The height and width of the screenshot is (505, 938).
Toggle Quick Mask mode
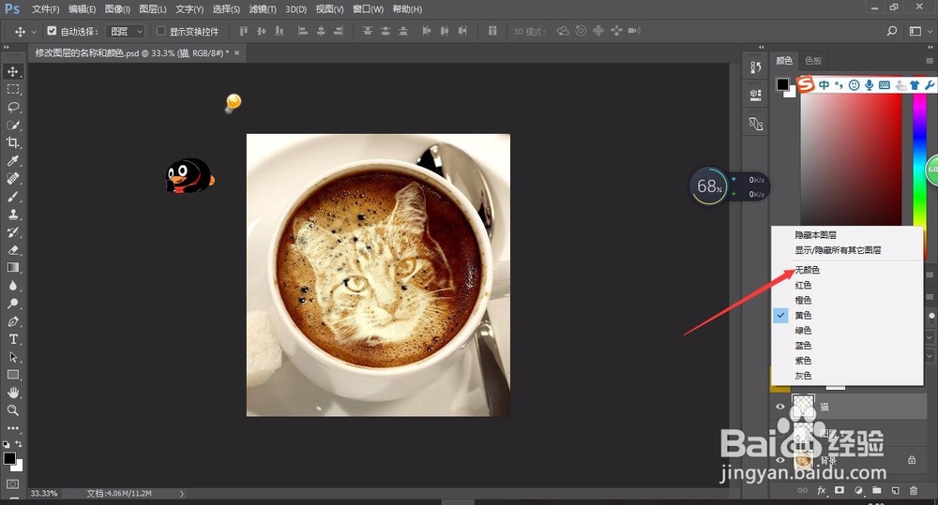tap(12, 484)
